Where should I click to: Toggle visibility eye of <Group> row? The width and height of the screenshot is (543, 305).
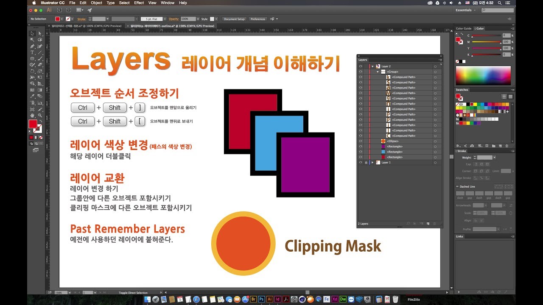[x=361, y=72]
